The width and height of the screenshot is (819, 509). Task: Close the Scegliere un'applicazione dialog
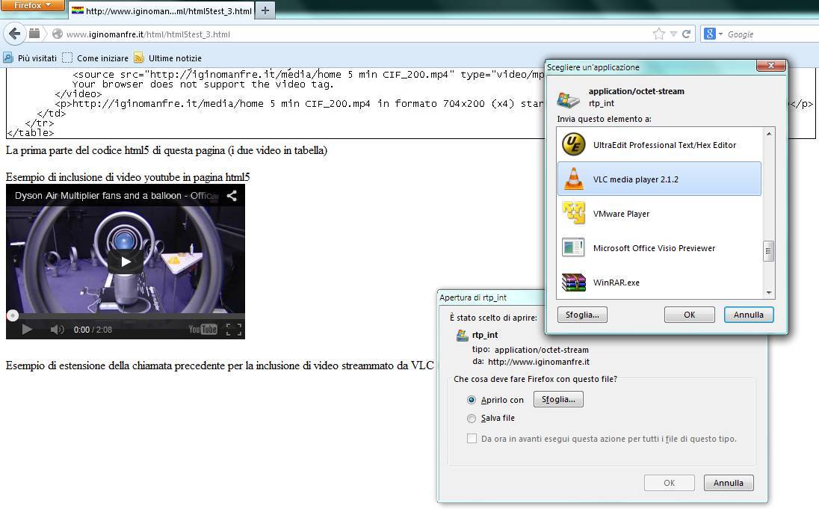[x=771, y=65]
